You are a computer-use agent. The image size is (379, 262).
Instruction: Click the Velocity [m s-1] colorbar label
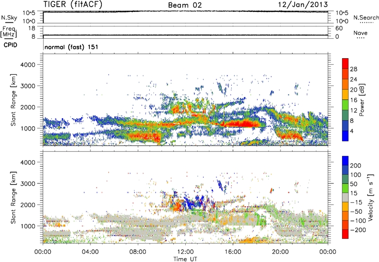370,197
